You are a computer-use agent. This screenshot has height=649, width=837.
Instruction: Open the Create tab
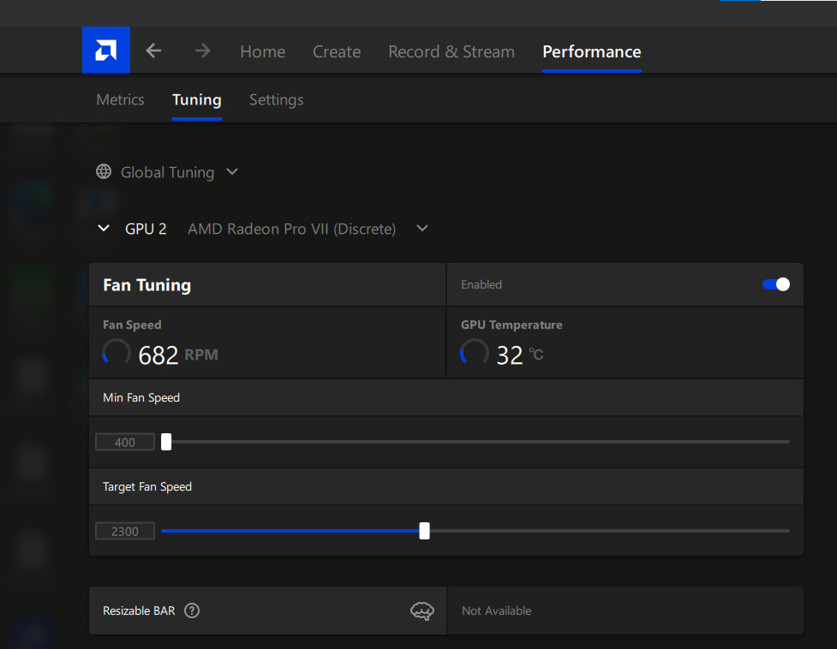click(x=337, y=51)
